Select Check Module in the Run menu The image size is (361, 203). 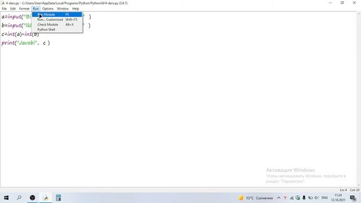[57, 25]
